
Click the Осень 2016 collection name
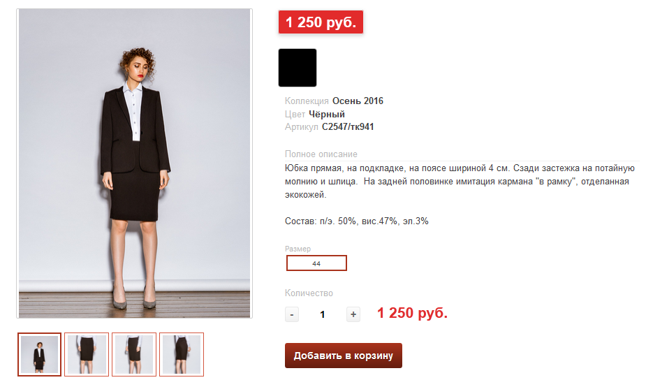(x=358, y=101)
